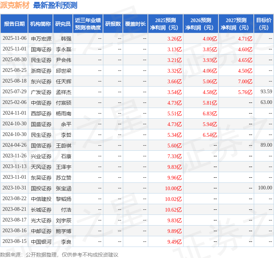Click the institution 中邮证券

[x=41, y=231]
